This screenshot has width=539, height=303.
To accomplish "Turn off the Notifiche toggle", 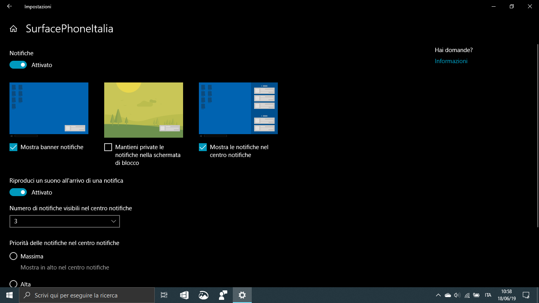I will tap(18, 65).
